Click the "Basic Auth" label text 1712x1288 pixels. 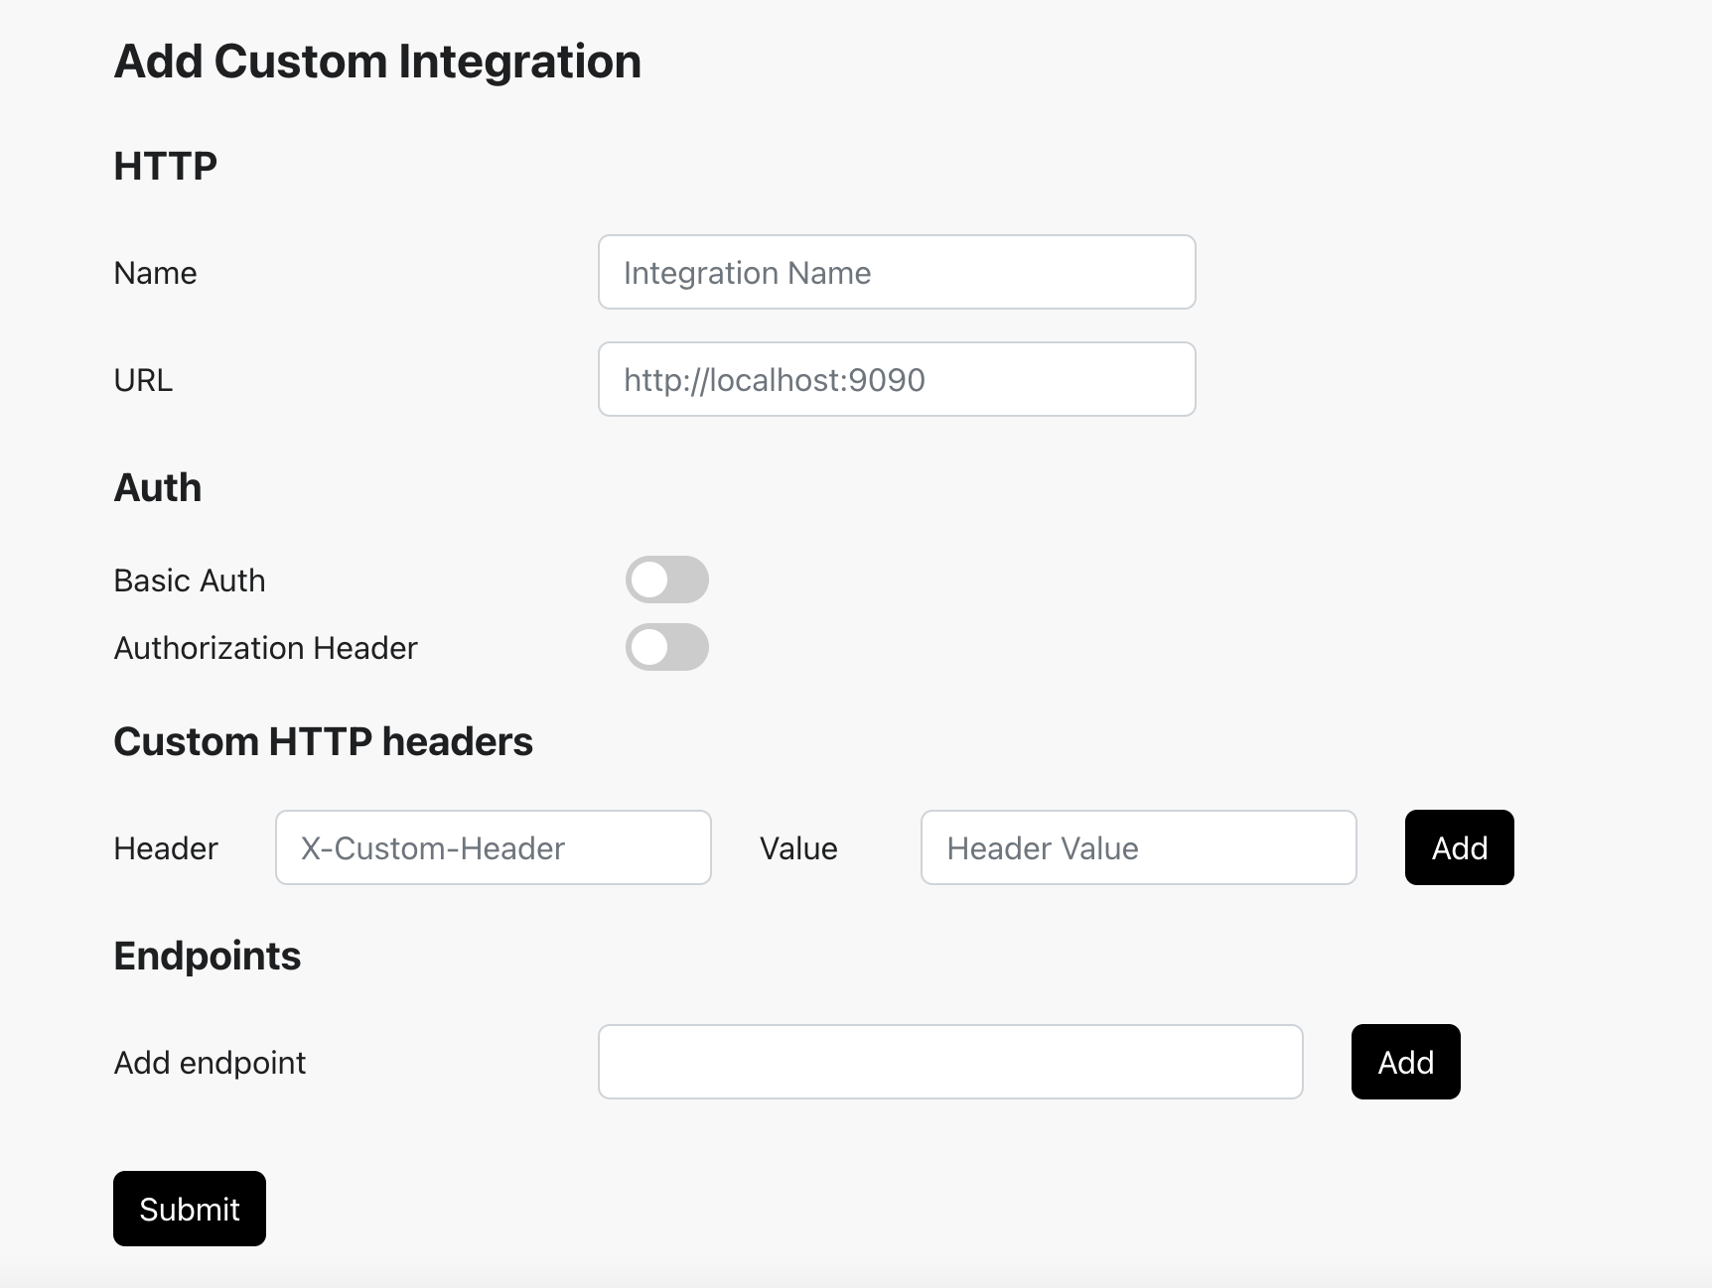[x=190, y=580]
